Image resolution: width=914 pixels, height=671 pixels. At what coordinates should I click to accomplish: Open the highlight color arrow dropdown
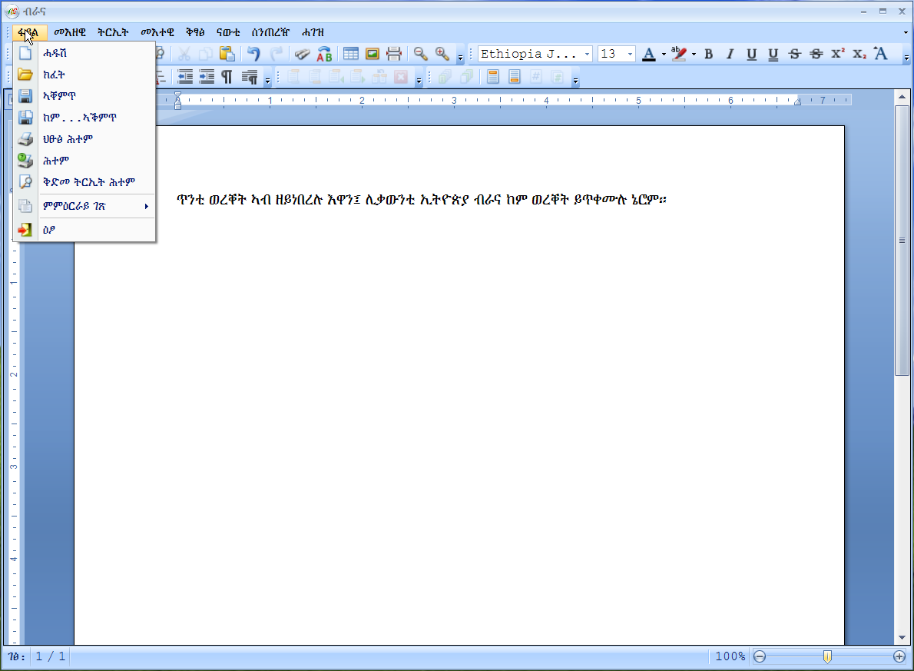click(x=694, y=55)
